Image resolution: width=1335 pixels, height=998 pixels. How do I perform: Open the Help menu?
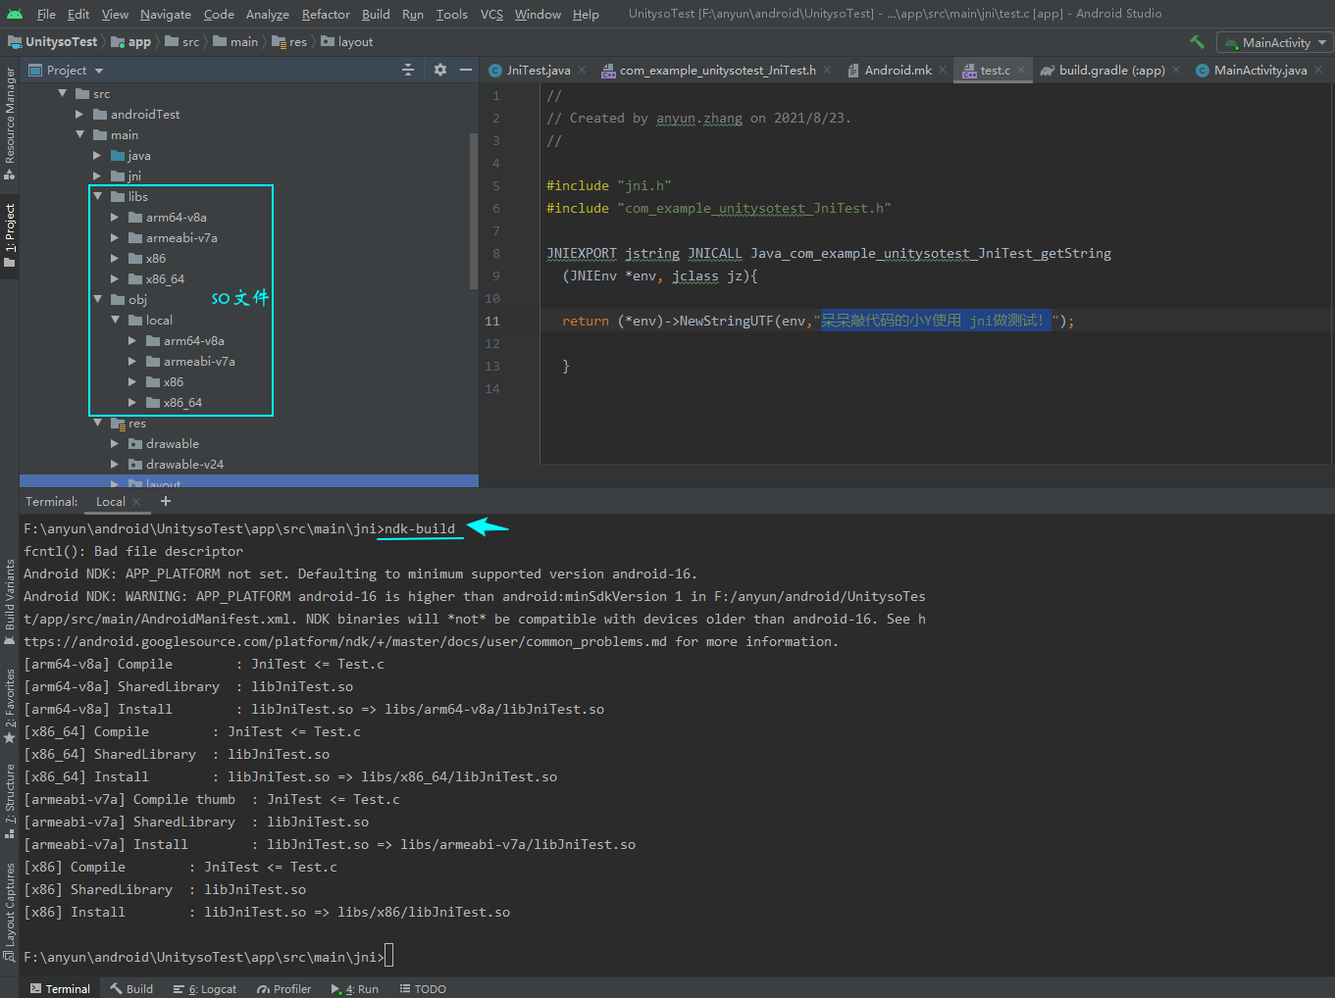[x=586, y=14]
